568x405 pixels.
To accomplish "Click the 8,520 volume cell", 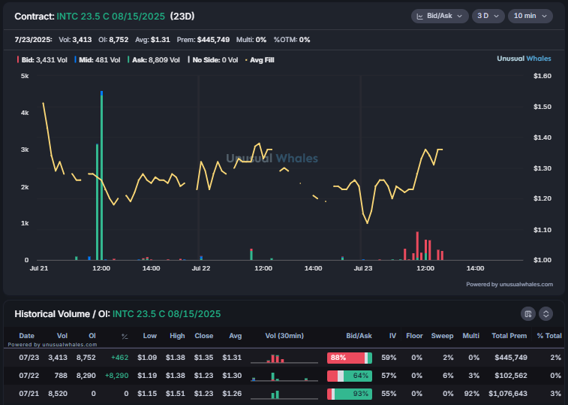I will (58, 394).
